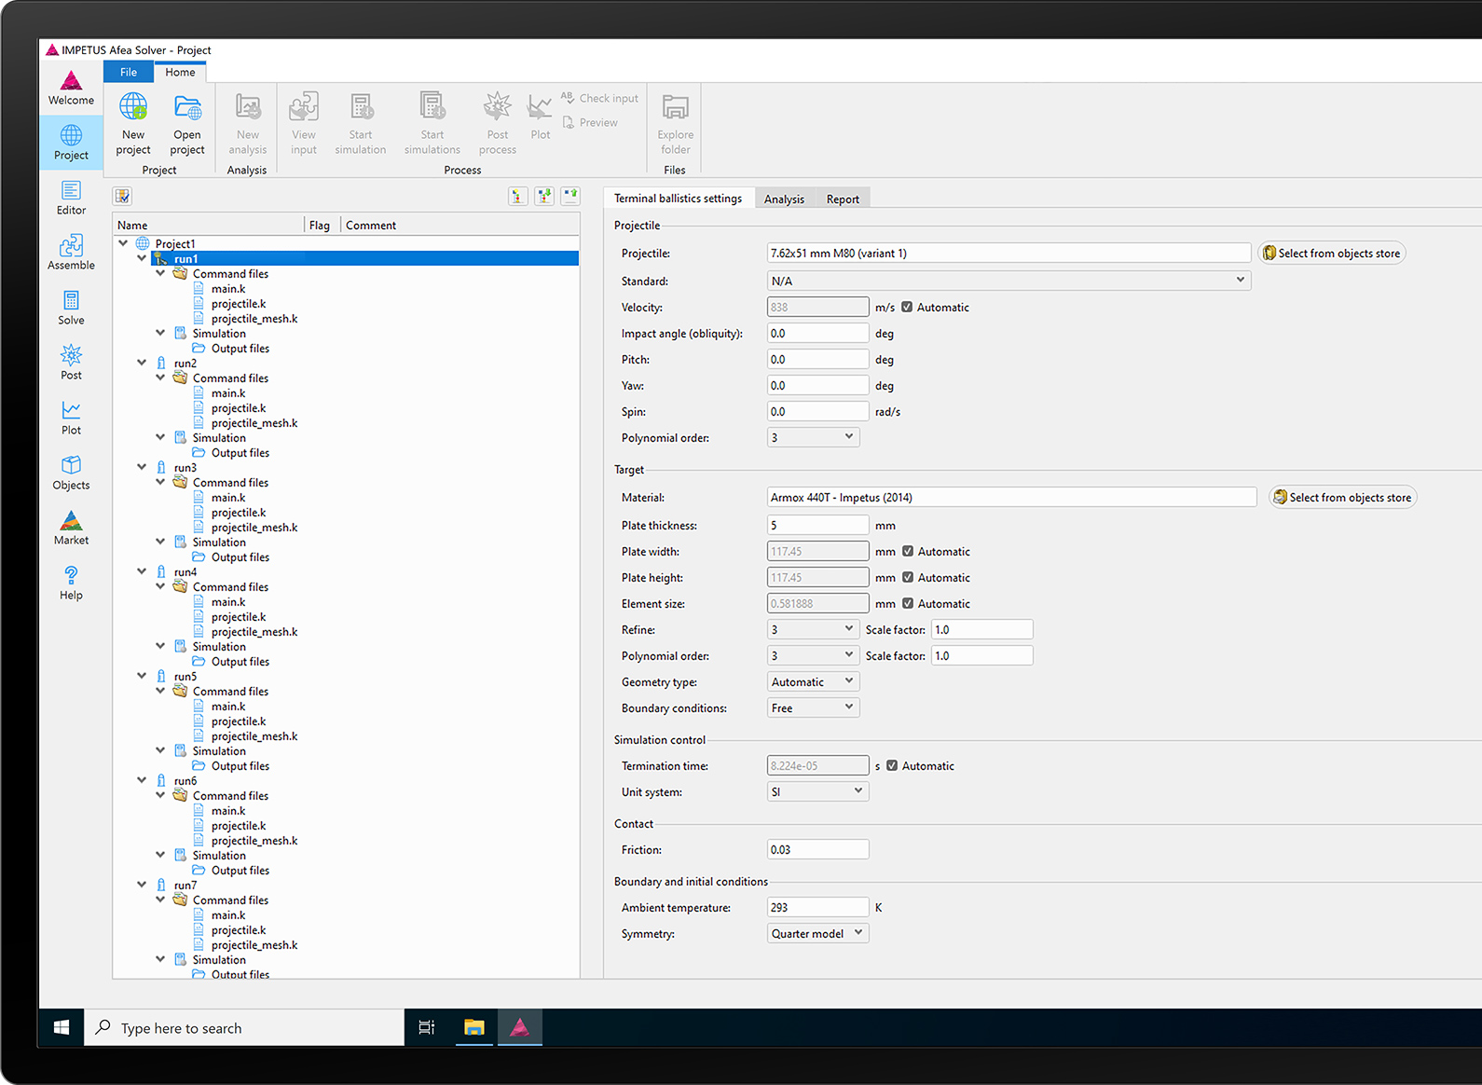Click IMPETUS Afea Solver taskbar icon

coord(520,1027)
